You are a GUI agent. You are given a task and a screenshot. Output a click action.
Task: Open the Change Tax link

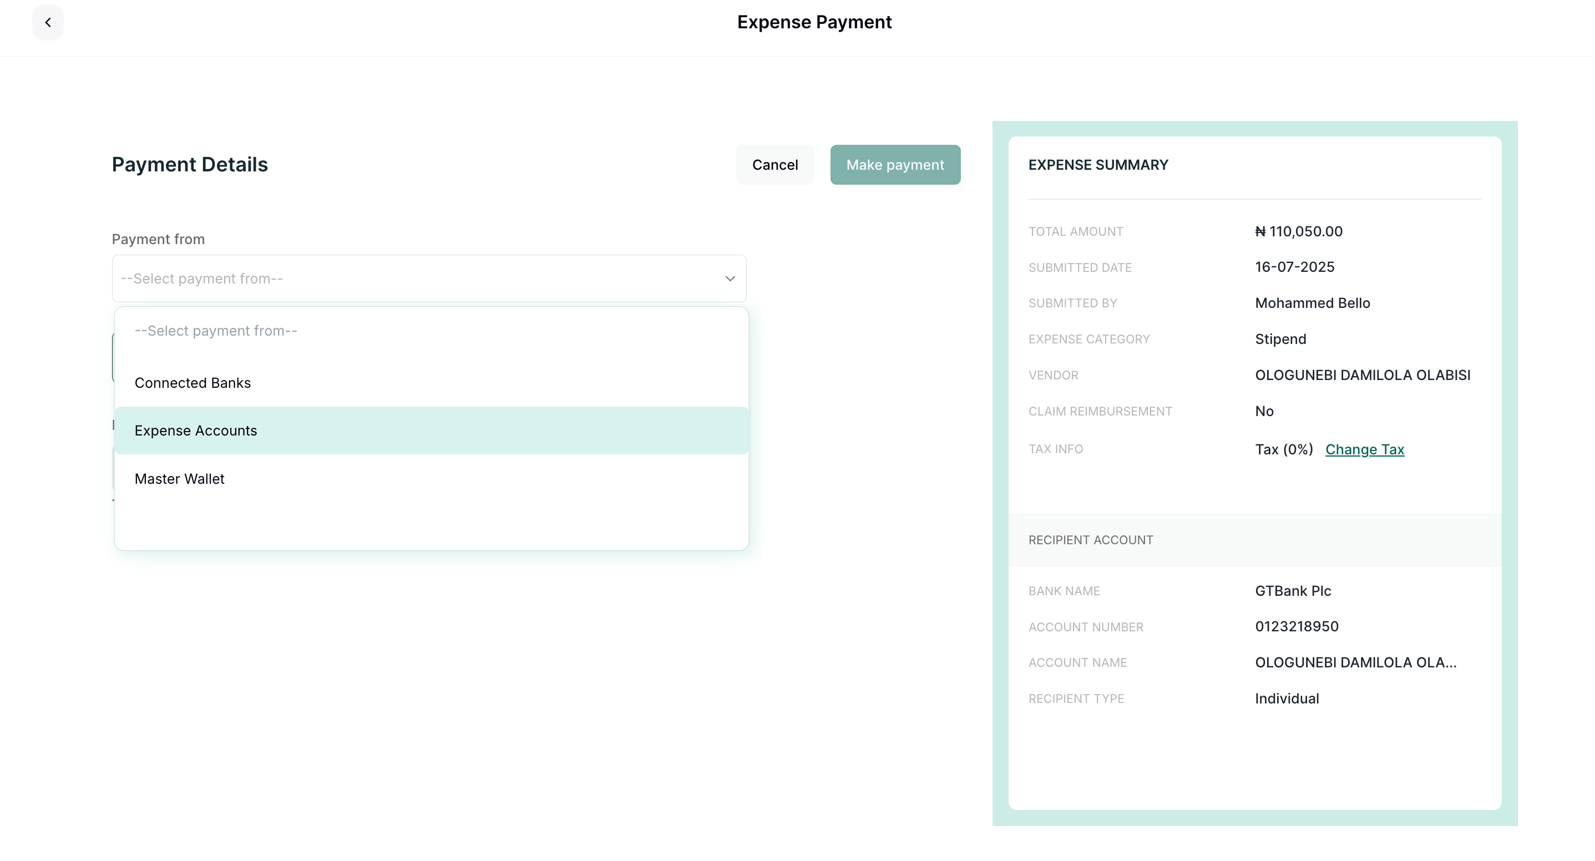tap(1364, 449)
